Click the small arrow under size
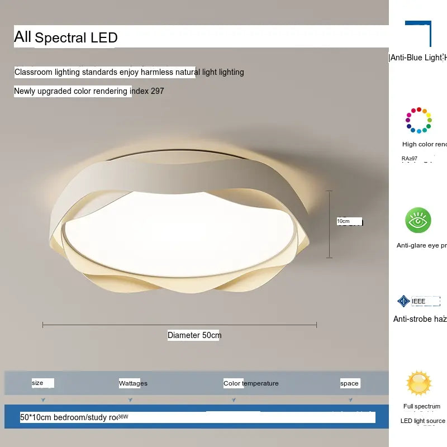This screenshot has width=447, height=447. click(x=43, y=400)
